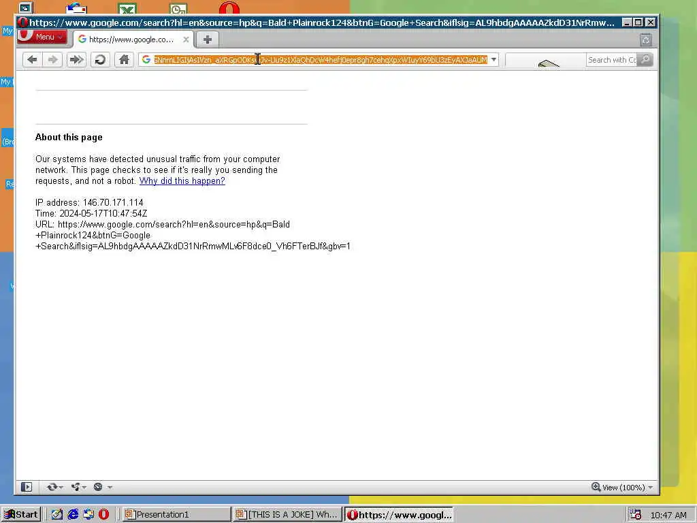Go to the Home page

124,60
